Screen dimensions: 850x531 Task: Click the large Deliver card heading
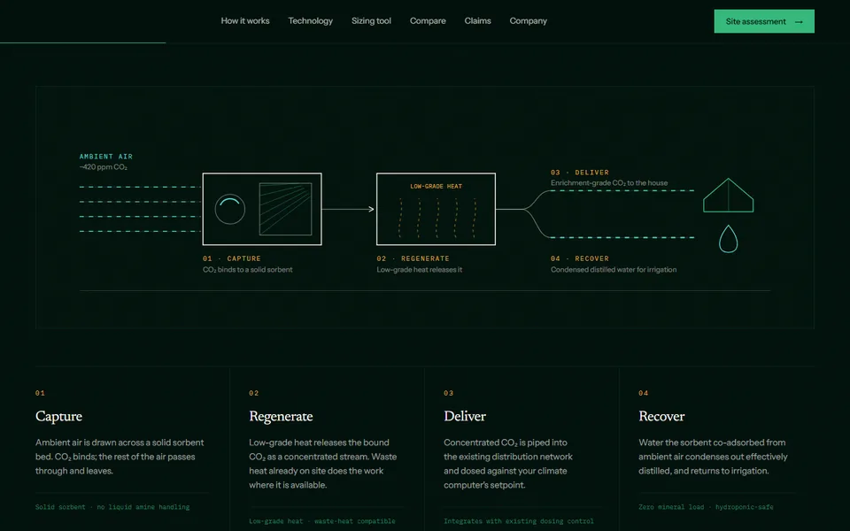[465, 416]
